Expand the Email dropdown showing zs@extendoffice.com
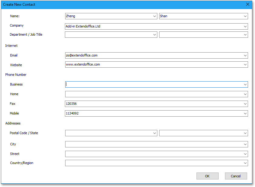This screenshot has height=187, width=255. (245, 55)
